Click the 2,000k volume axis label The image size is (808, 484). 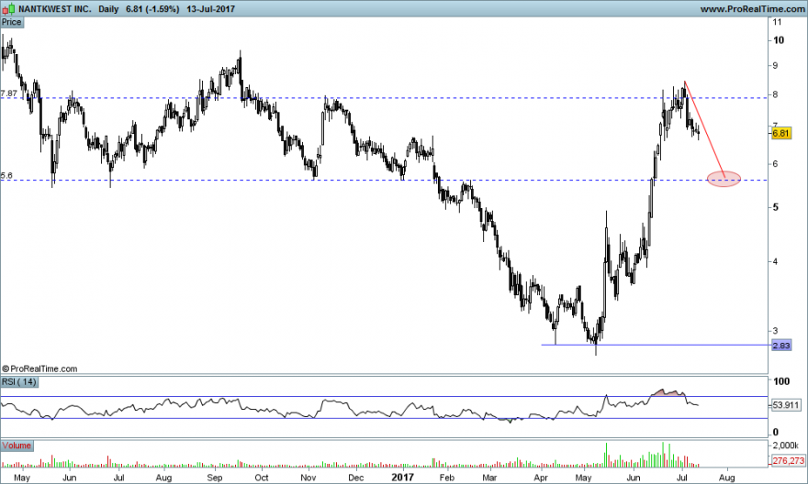(x=785, y=445)
